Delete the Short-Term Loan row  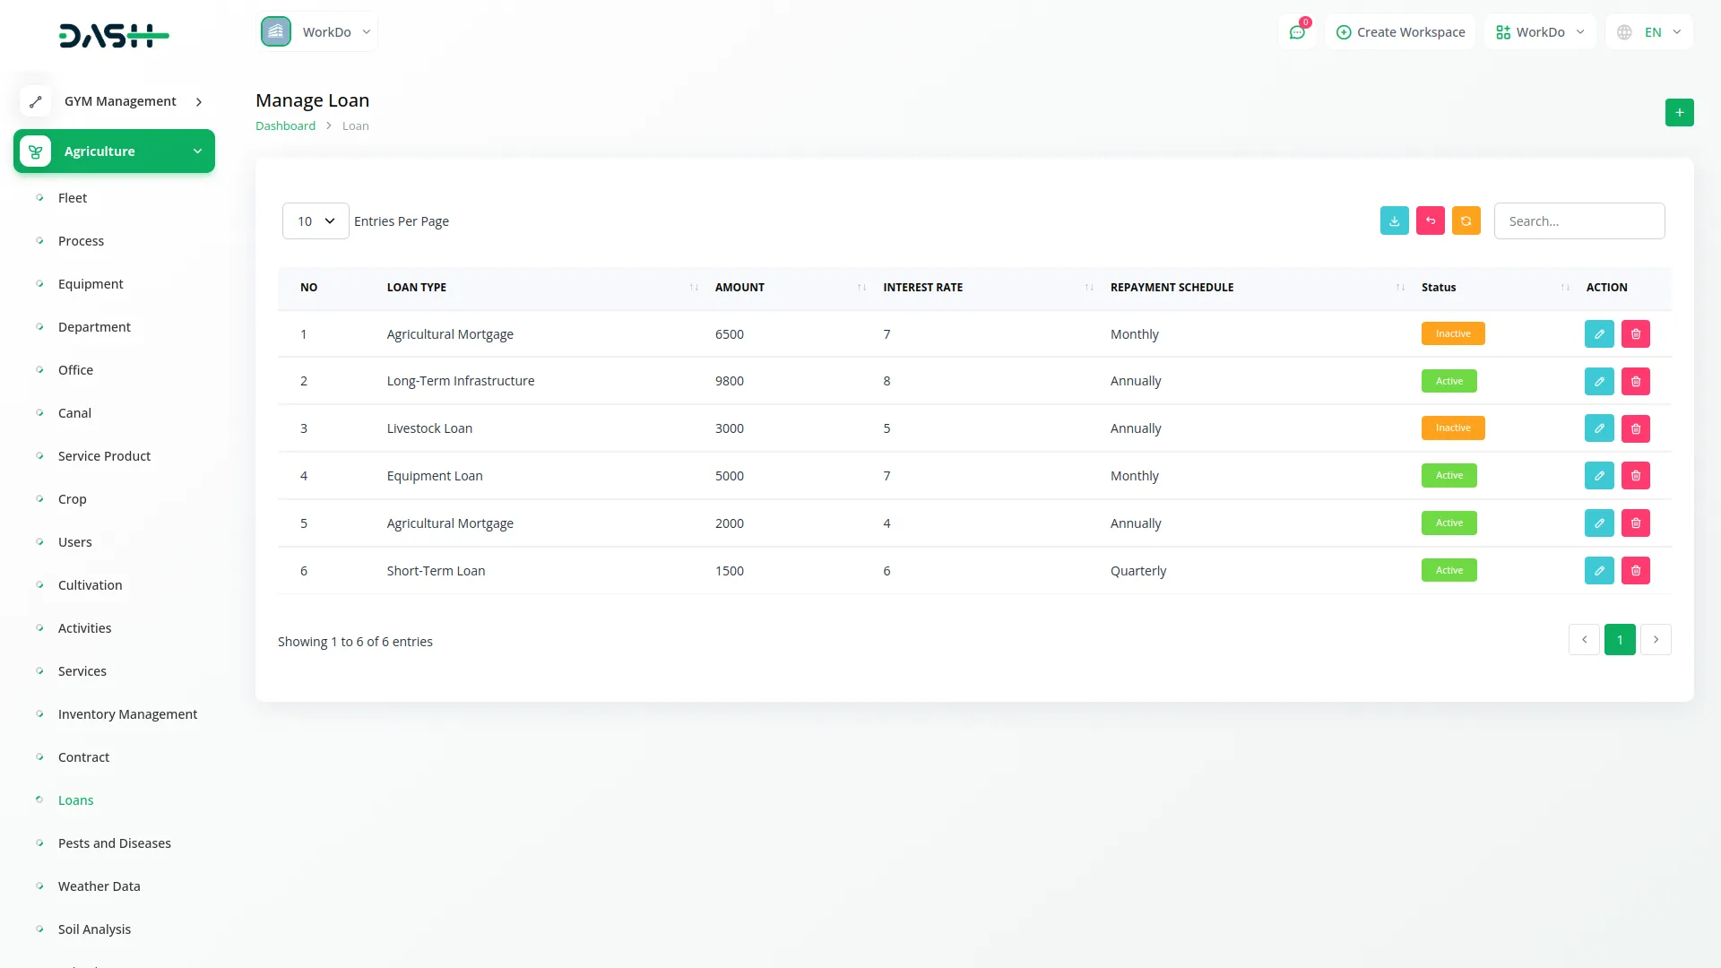[1635, 571]
